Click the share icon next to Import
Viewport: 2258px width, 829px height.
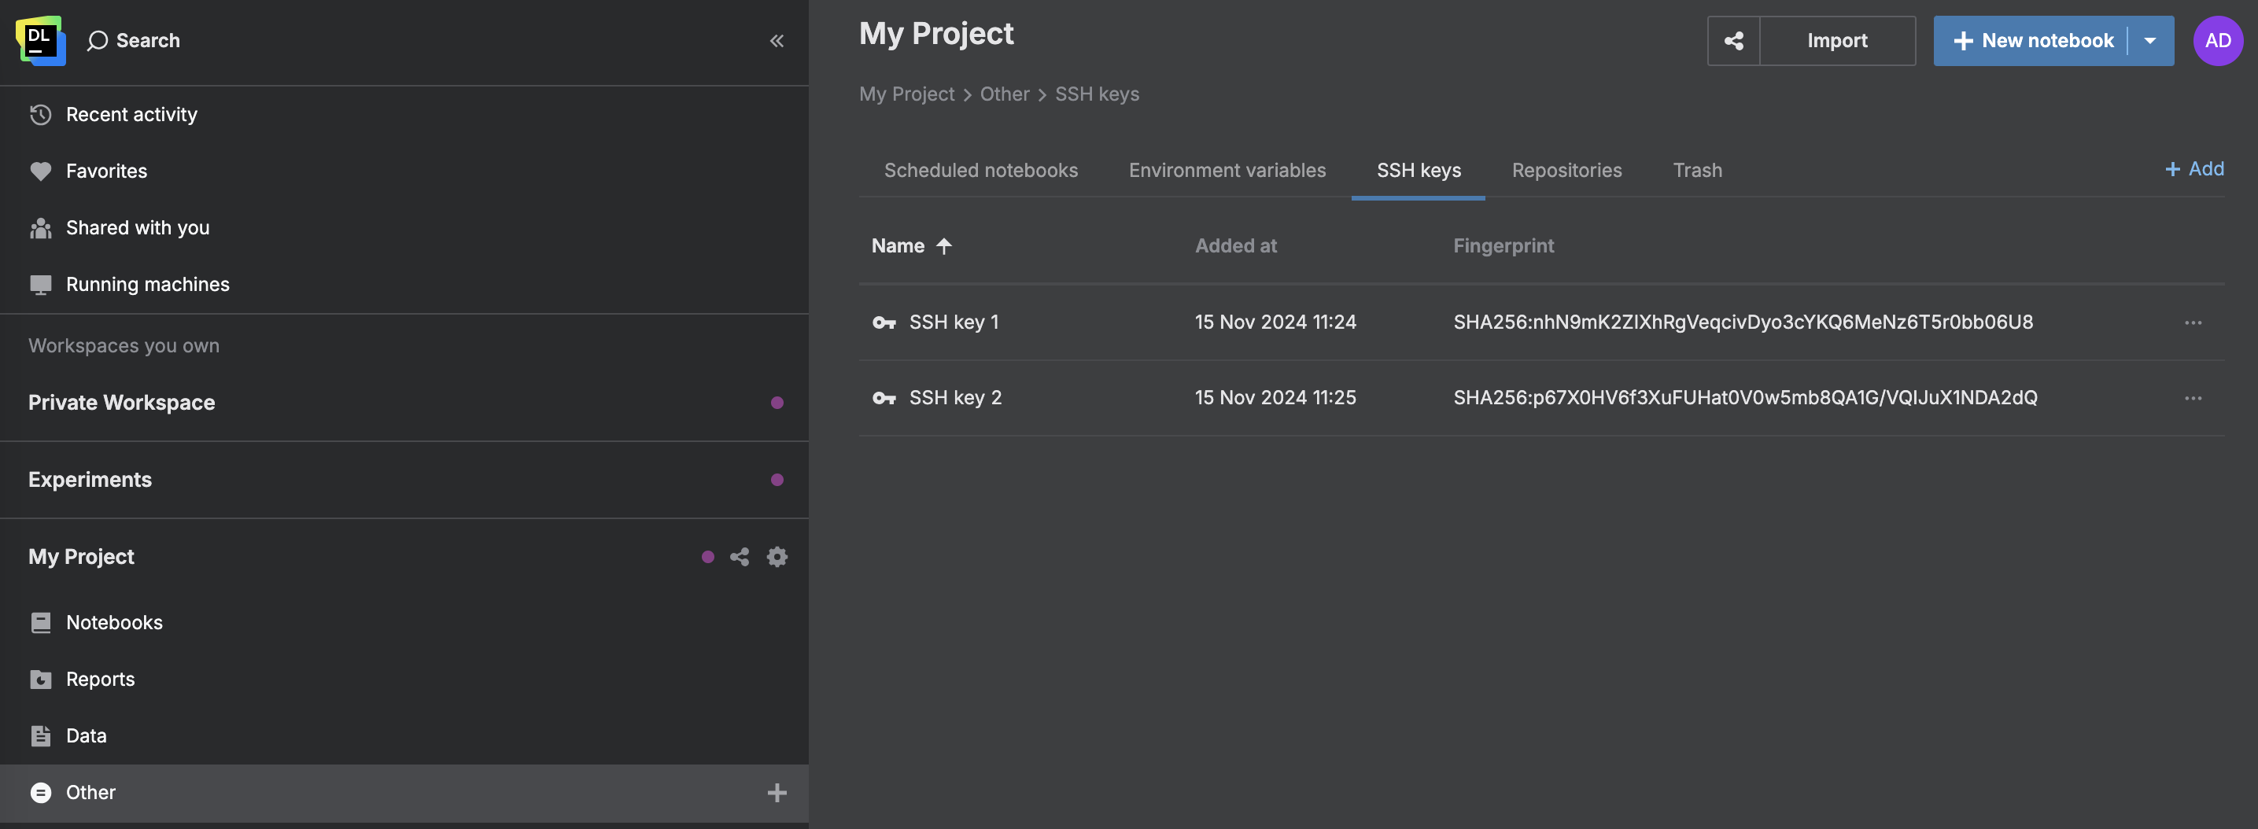point(1733,40)
